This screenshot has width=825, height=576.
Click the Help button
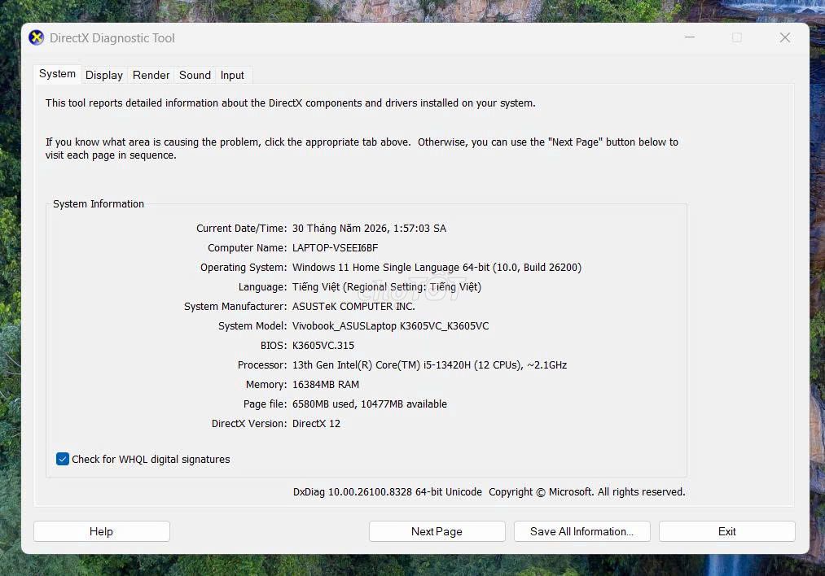tap(102, 531)
